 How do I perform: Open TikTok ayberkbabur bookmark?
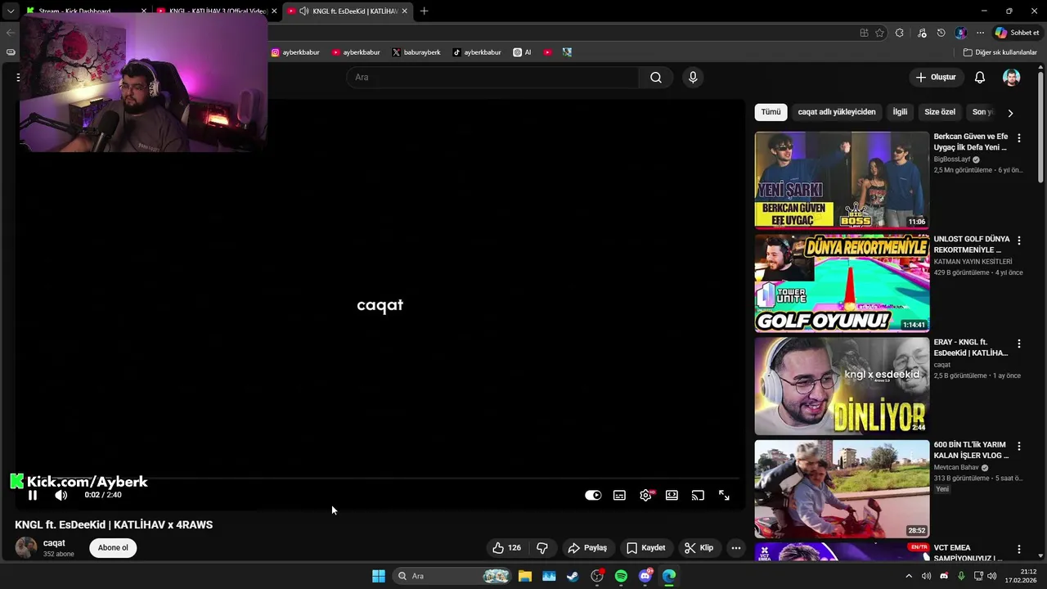point(477,52)
